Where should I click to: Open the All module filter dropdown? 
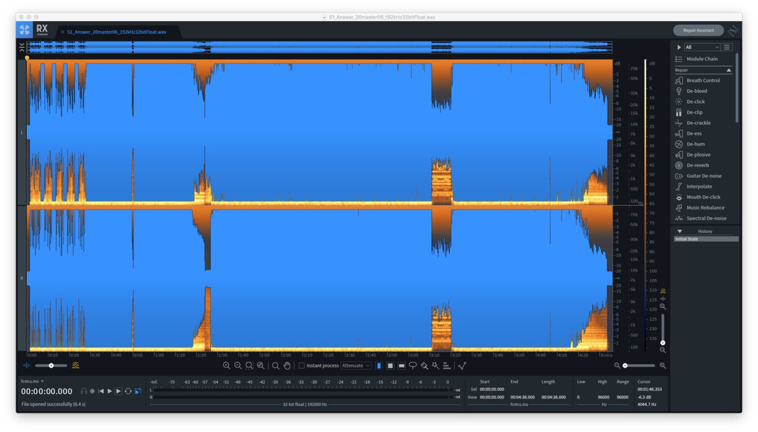coord(702,47)
